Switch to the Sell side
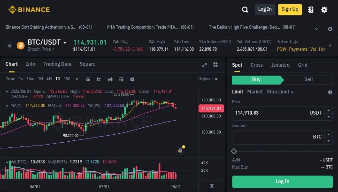 [x=308, y=80]
